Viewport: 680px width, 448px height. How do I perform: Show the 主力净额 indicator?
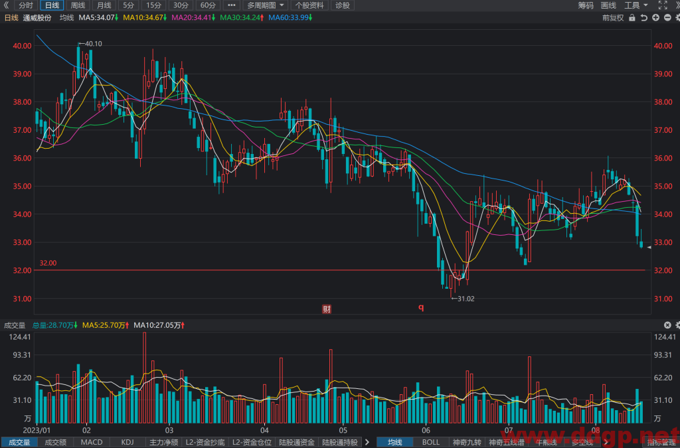(164, 443)
